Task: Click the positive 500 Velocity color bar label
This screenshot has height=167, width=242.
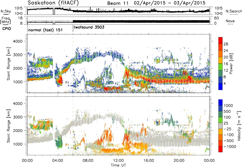Action: [227, 112]
